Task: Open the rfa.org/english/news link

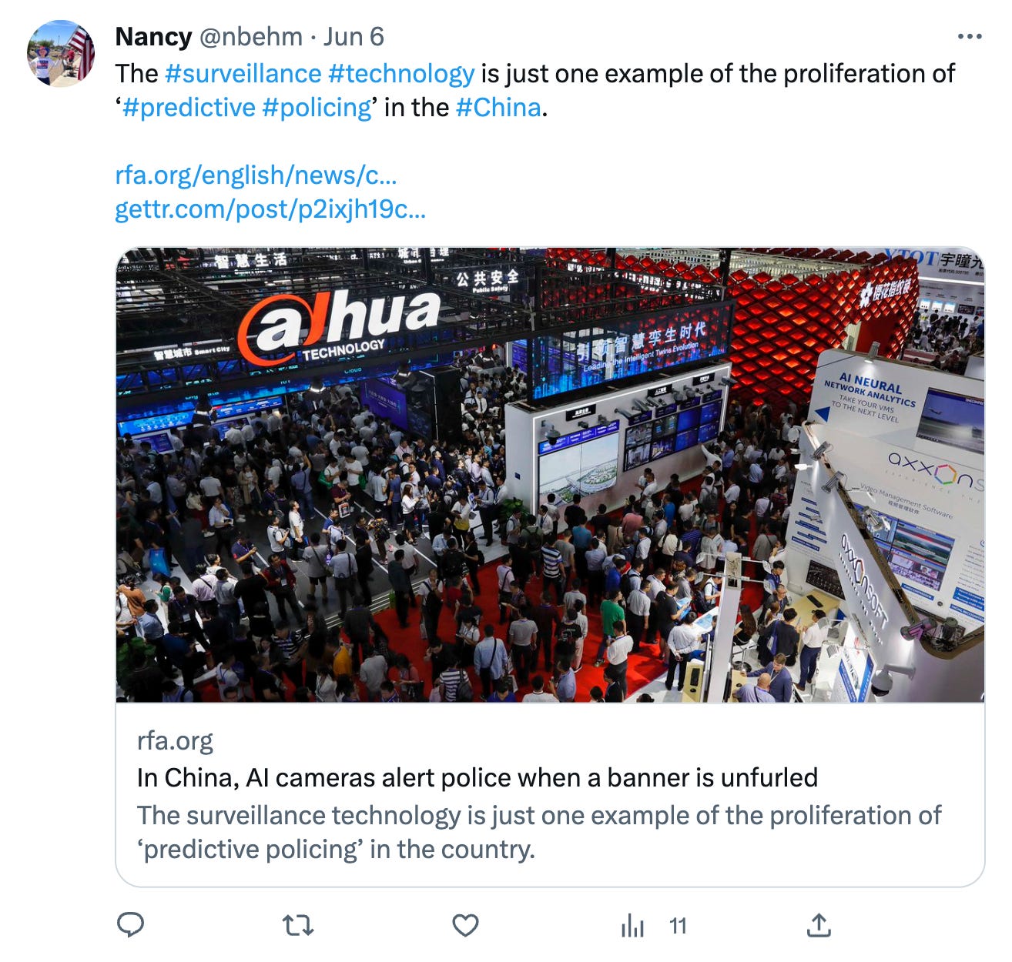Action: click(256, 175)
